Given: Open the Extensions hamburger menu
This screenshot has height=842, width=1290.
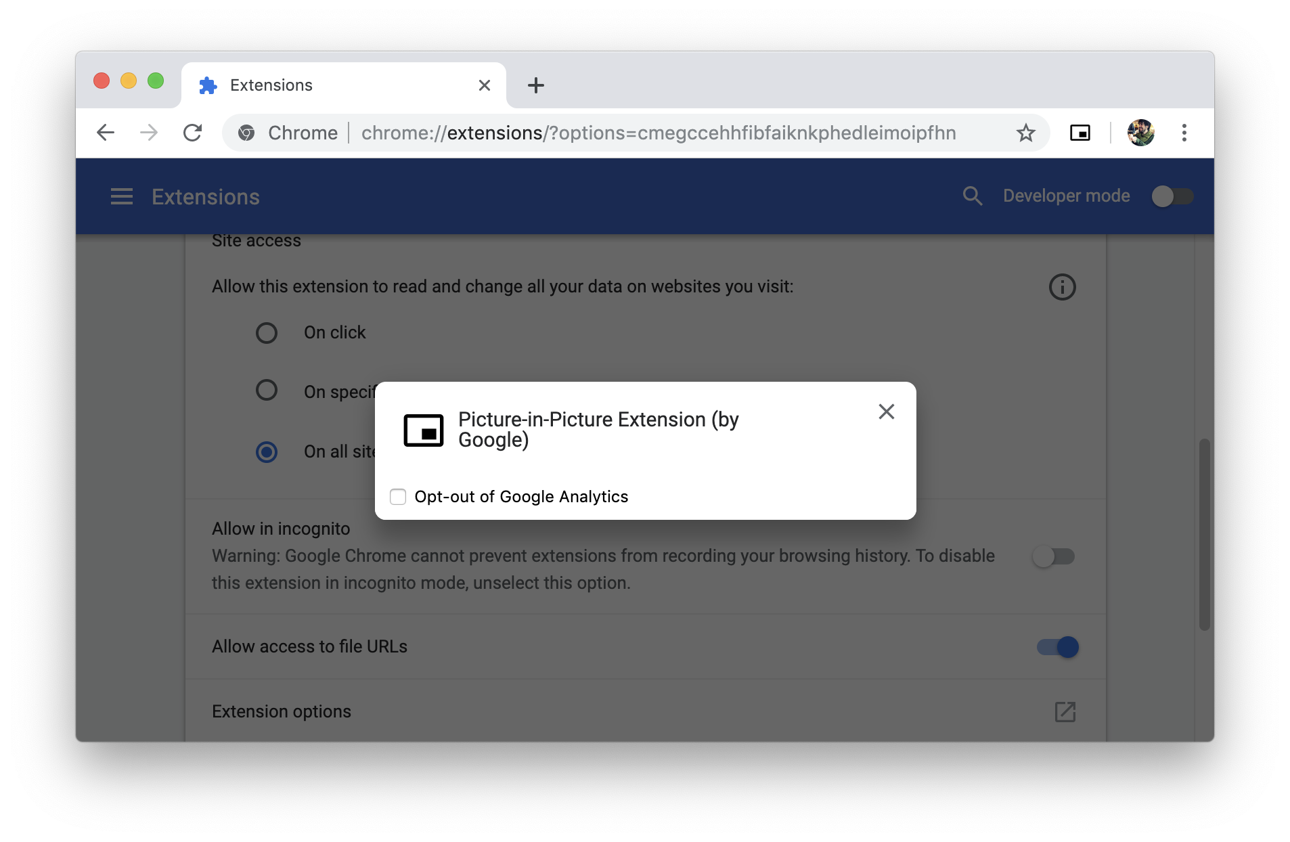Looking at the screenshot, I should [x=122, y=197].
